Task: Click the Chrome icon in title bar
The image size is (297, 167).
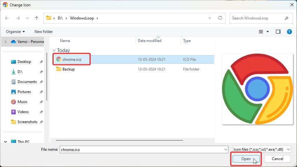Action: click(5, 5)
